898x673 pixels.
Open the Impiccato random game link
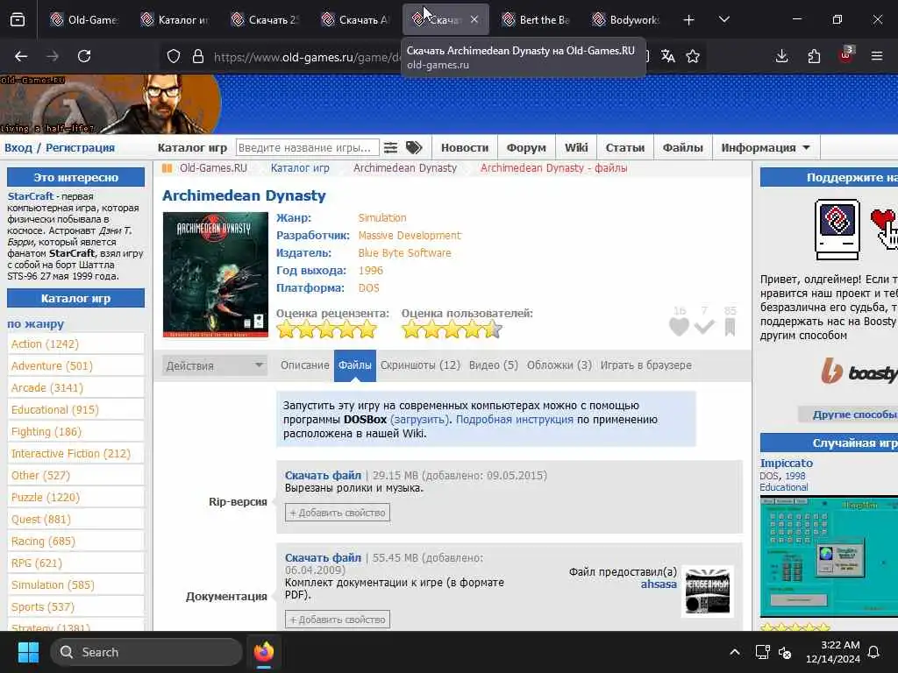point(787,463)
